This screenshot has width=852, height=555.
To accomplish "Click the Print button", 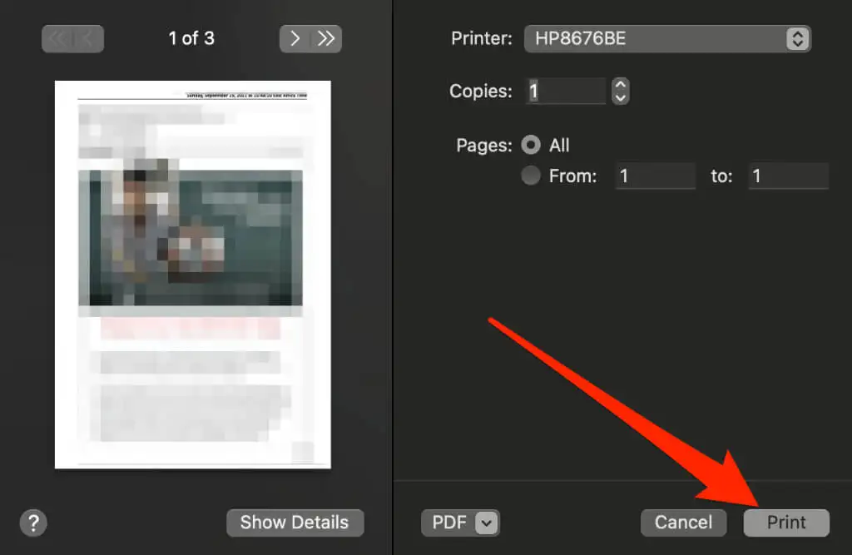I will 786,523.
